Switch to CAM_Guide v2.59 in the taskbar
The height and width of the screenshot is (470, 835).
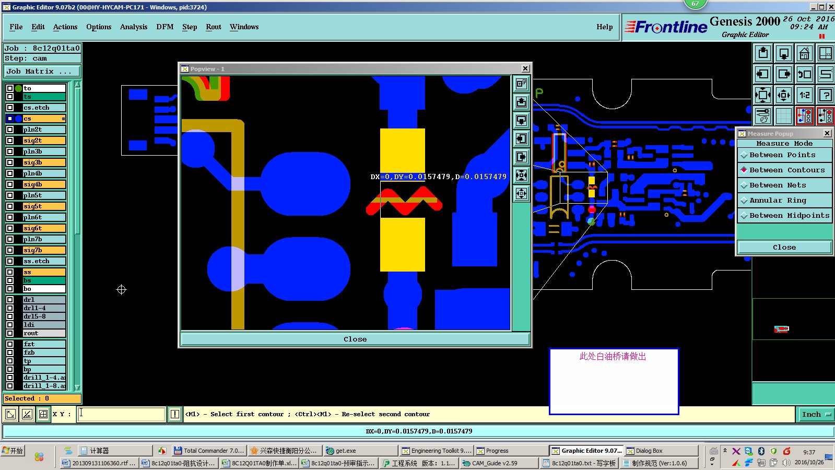[x=499, y=463]
